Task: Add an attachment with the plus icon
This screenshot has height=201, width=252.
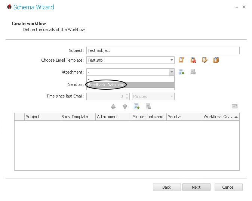Action: pyautogui.click(x=181, y=72)
